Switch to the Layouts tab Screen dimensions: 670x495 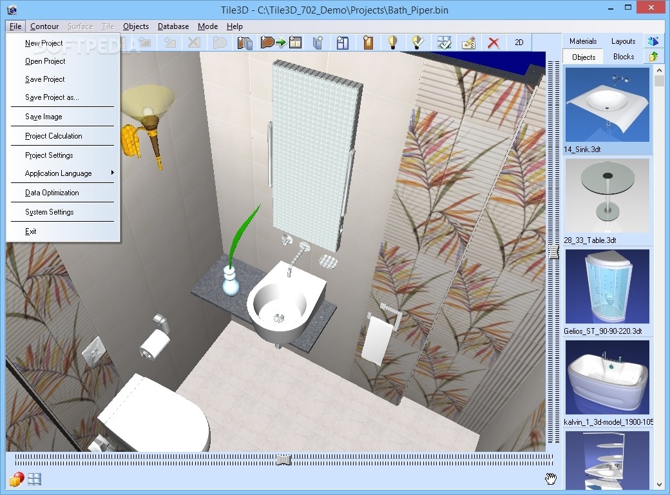[623, 41]
